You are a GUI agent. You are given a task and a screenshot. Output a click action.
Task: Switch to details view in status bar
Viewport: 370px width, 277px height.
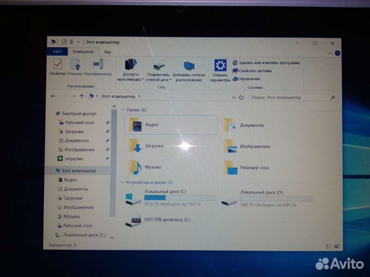[329, 246]
